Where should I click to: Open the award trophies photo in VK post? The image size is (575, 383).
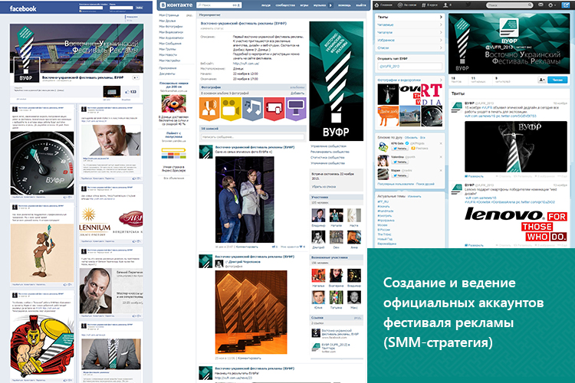click(x=251, y=313)
